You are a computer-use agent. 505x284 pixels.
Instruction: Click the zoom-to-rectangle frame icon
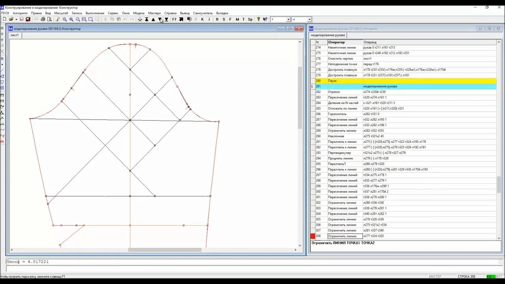tap(91, 19)
